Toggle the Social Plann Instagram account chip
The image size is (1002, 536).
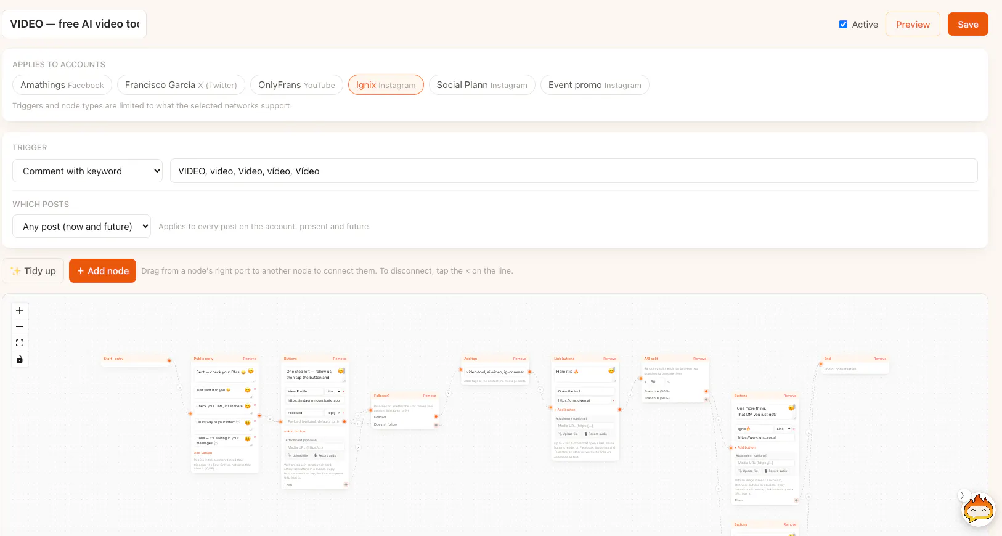click(x=482, y=85)
